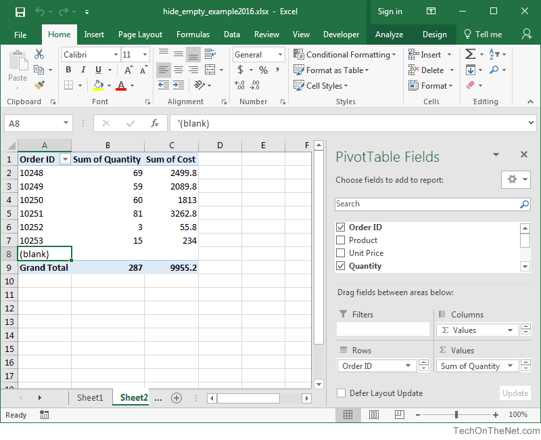The height and width of the screenshot is (440, 541).
Task: Align text left in cell
Action: [x=163, y=70]
